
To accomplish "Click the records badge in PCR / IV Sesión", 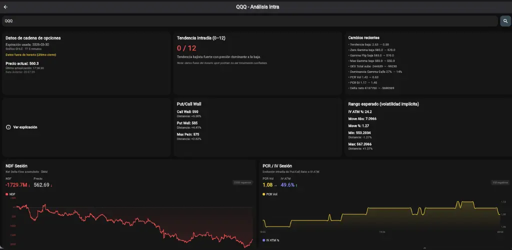I will click(x=499, y=183).
